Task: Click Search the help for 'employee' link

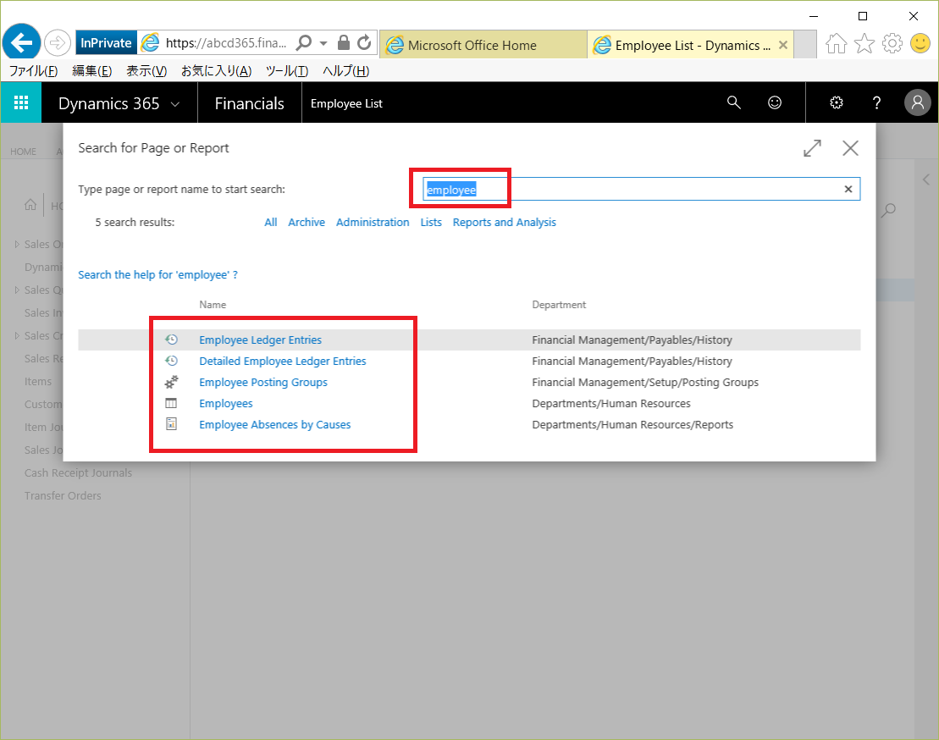Action: coord(158,275)
